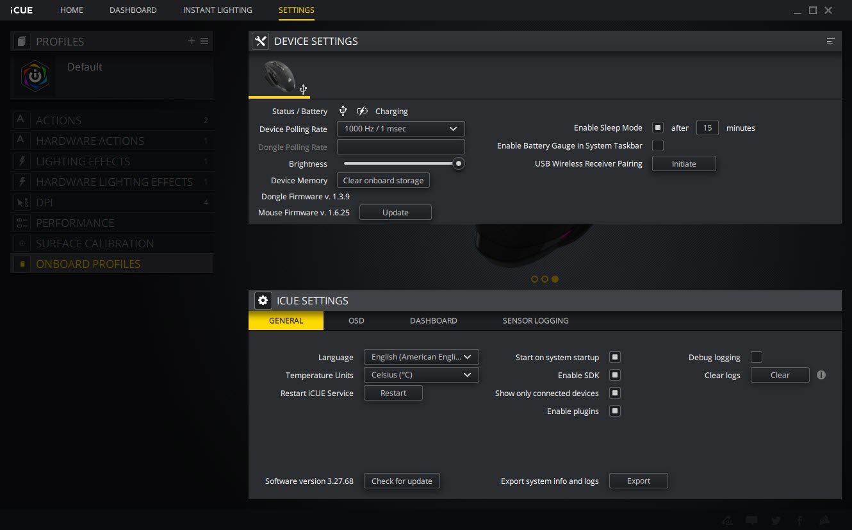Select the first carousel dot indicator
This screenshot has width=852, height=530.
pyautogui.click(x=534, y=279)
